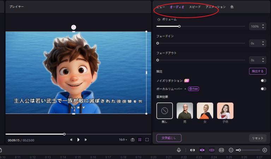271x159 pixels.
Task: Click the top-right corner handle of the video
Action: coord(146,31)
